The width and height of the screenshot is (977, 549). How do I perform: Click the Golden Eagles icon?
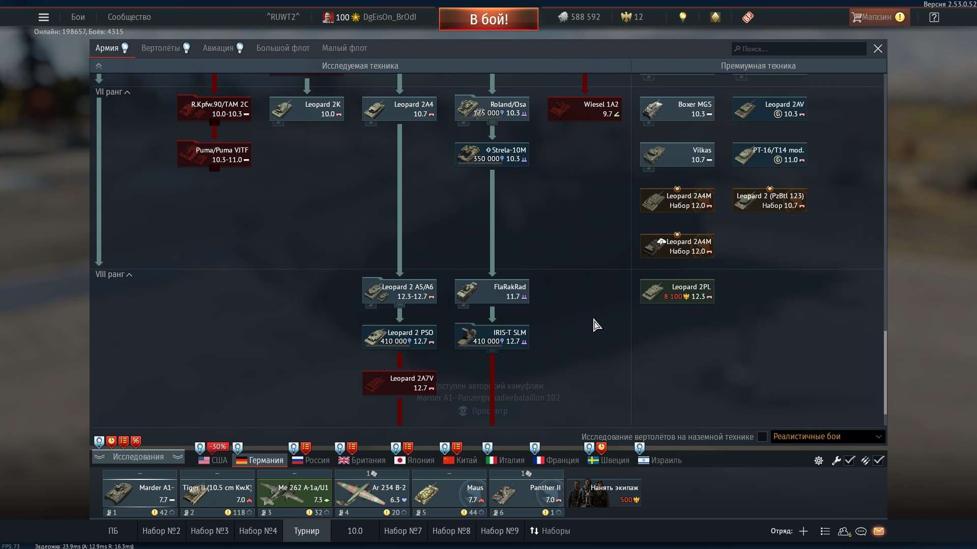pyautogui.click(x=624, y=17)
